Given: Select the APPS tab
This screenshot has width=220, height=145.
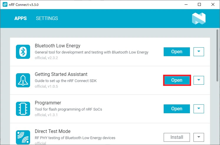Looking at the screenshot, I should tap(20, 18).
